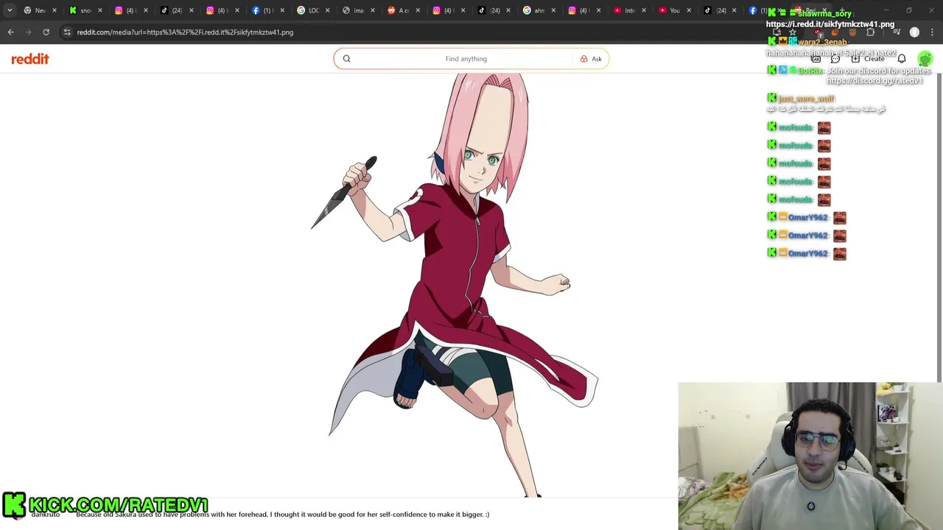Reload the Reddit media page
The image size is (943, 530).
pyautogui.click(x=46, y=32)
